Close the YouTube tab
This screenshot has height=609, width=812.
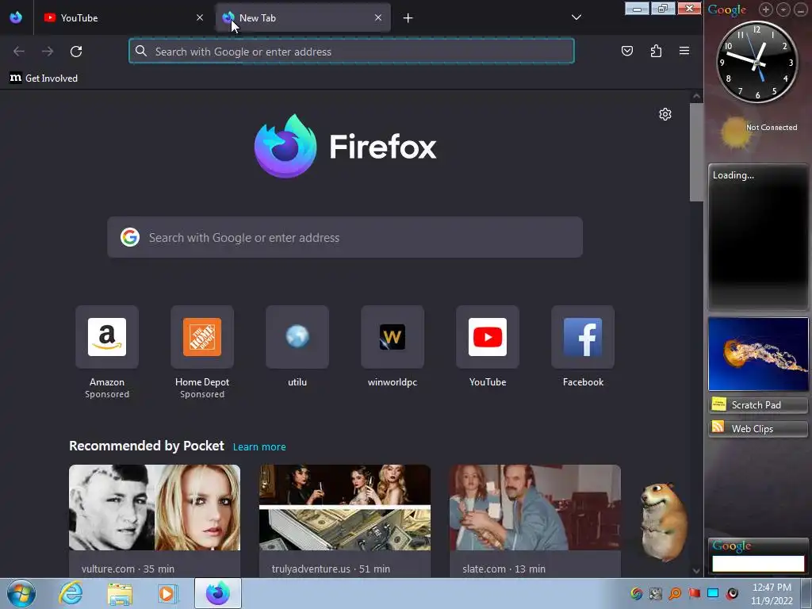pos(200,17)
